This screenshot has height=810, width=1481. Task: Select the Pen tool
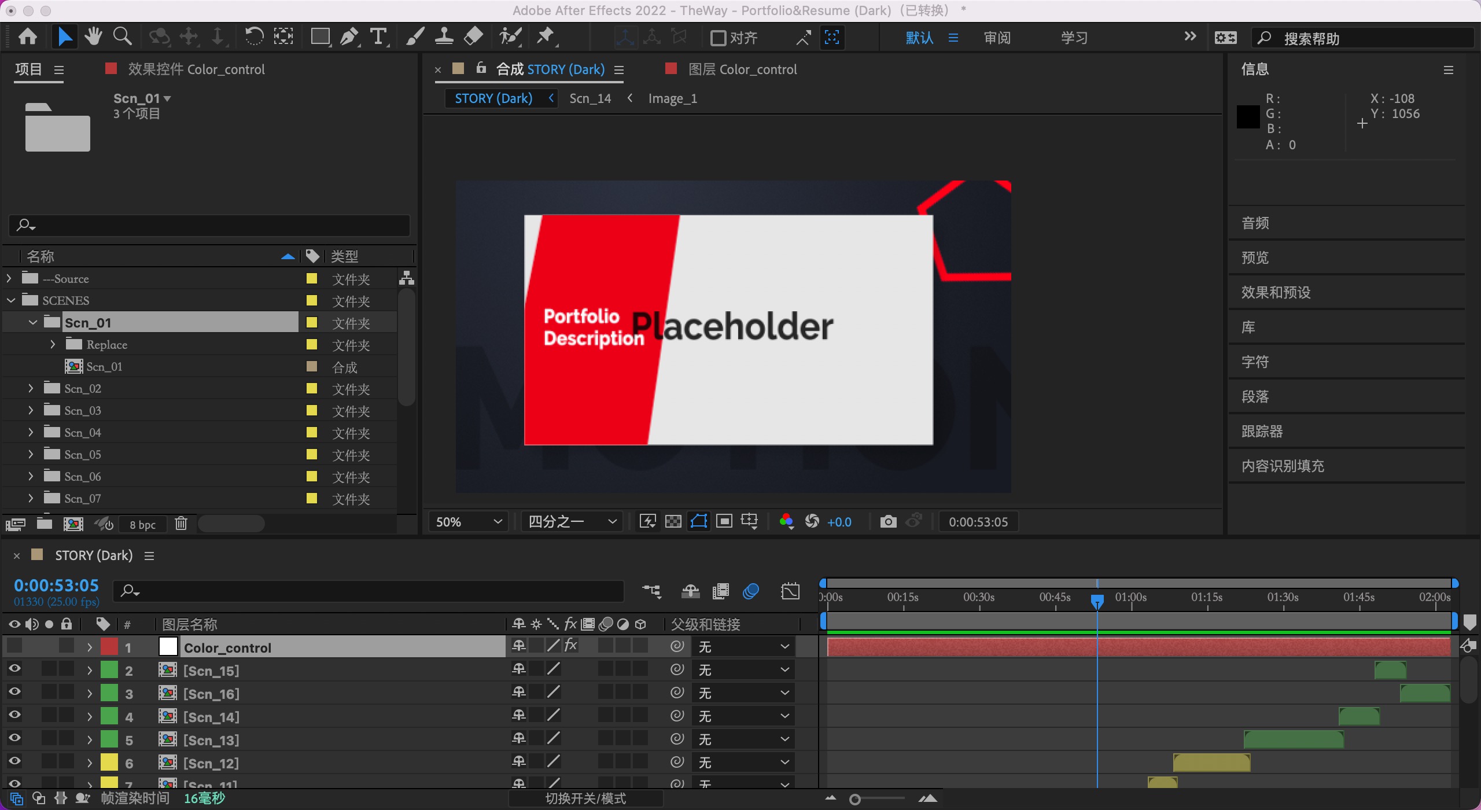click(x=348, y=38)
